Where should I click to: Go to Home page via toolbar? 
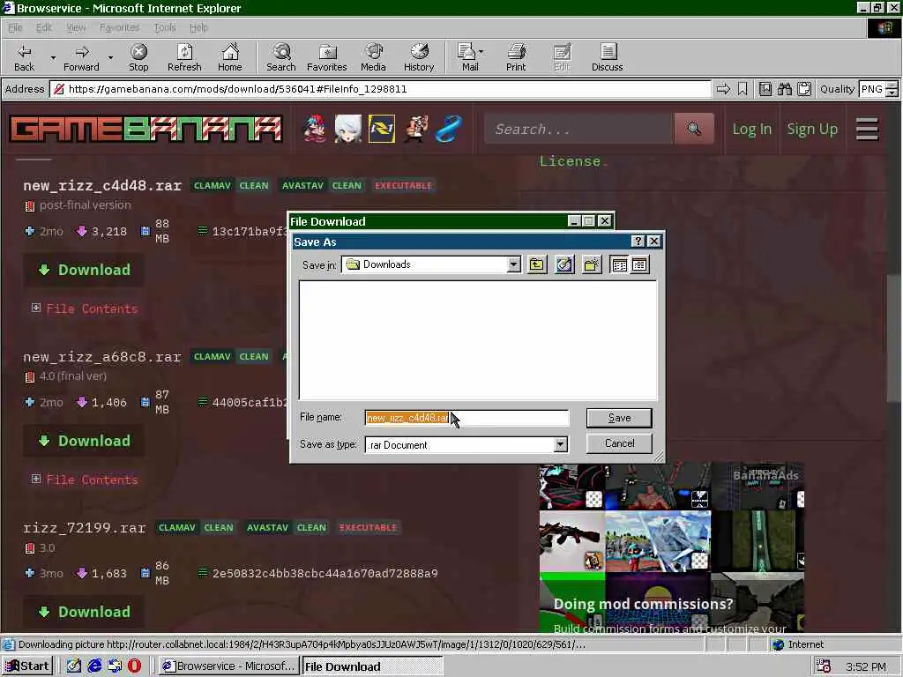tap(230, 57)
